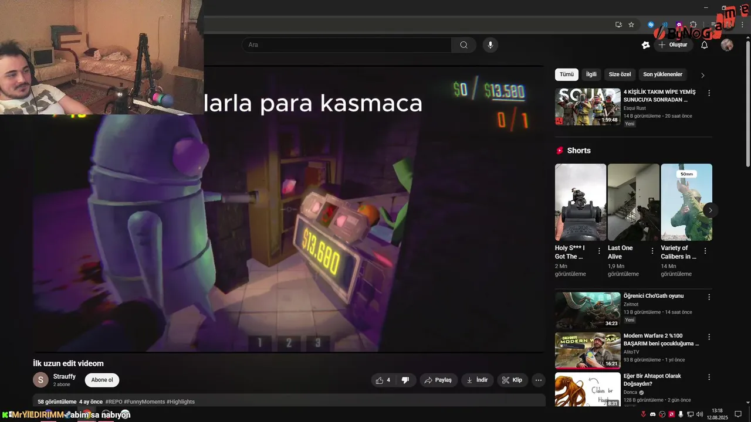Open Variety of Calibers short
The width and height of the screenshot is (751, 422).
[686, 202]
